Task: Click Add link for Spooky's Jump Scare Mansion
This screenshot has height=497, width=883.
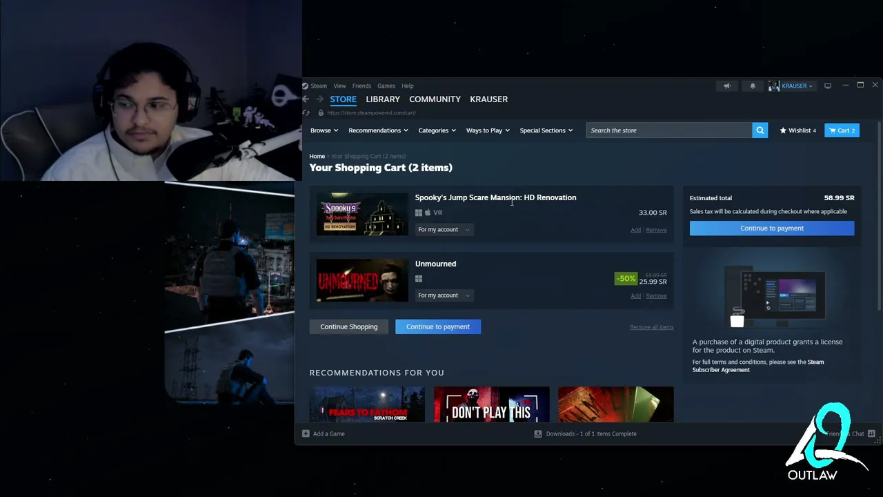Action: coord(635,230)
